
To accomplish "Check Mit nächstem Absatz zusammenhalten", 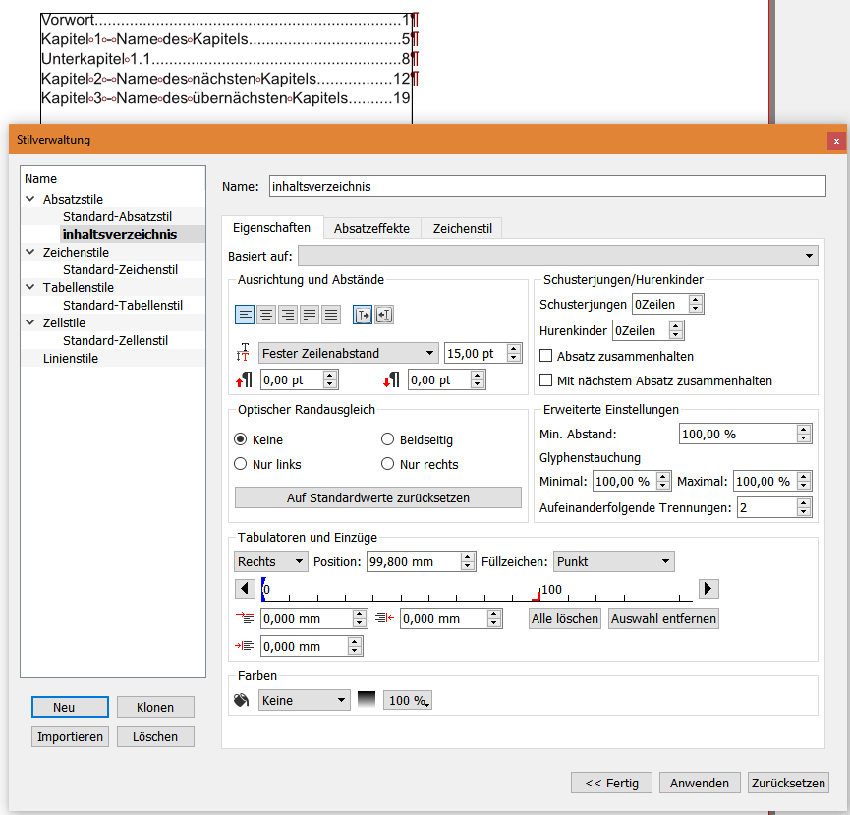I will coord(546,380).
